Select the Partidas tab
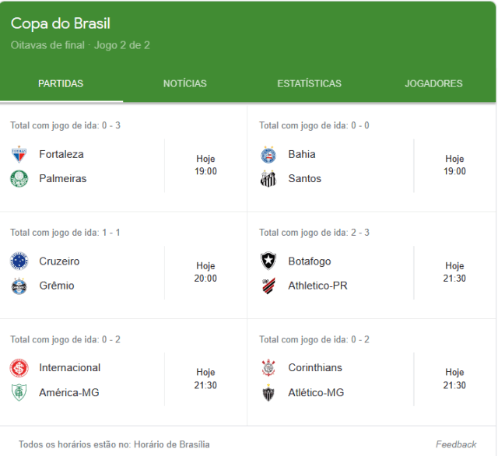This screenshot has height=456, width=498. [x=61, y=84]
